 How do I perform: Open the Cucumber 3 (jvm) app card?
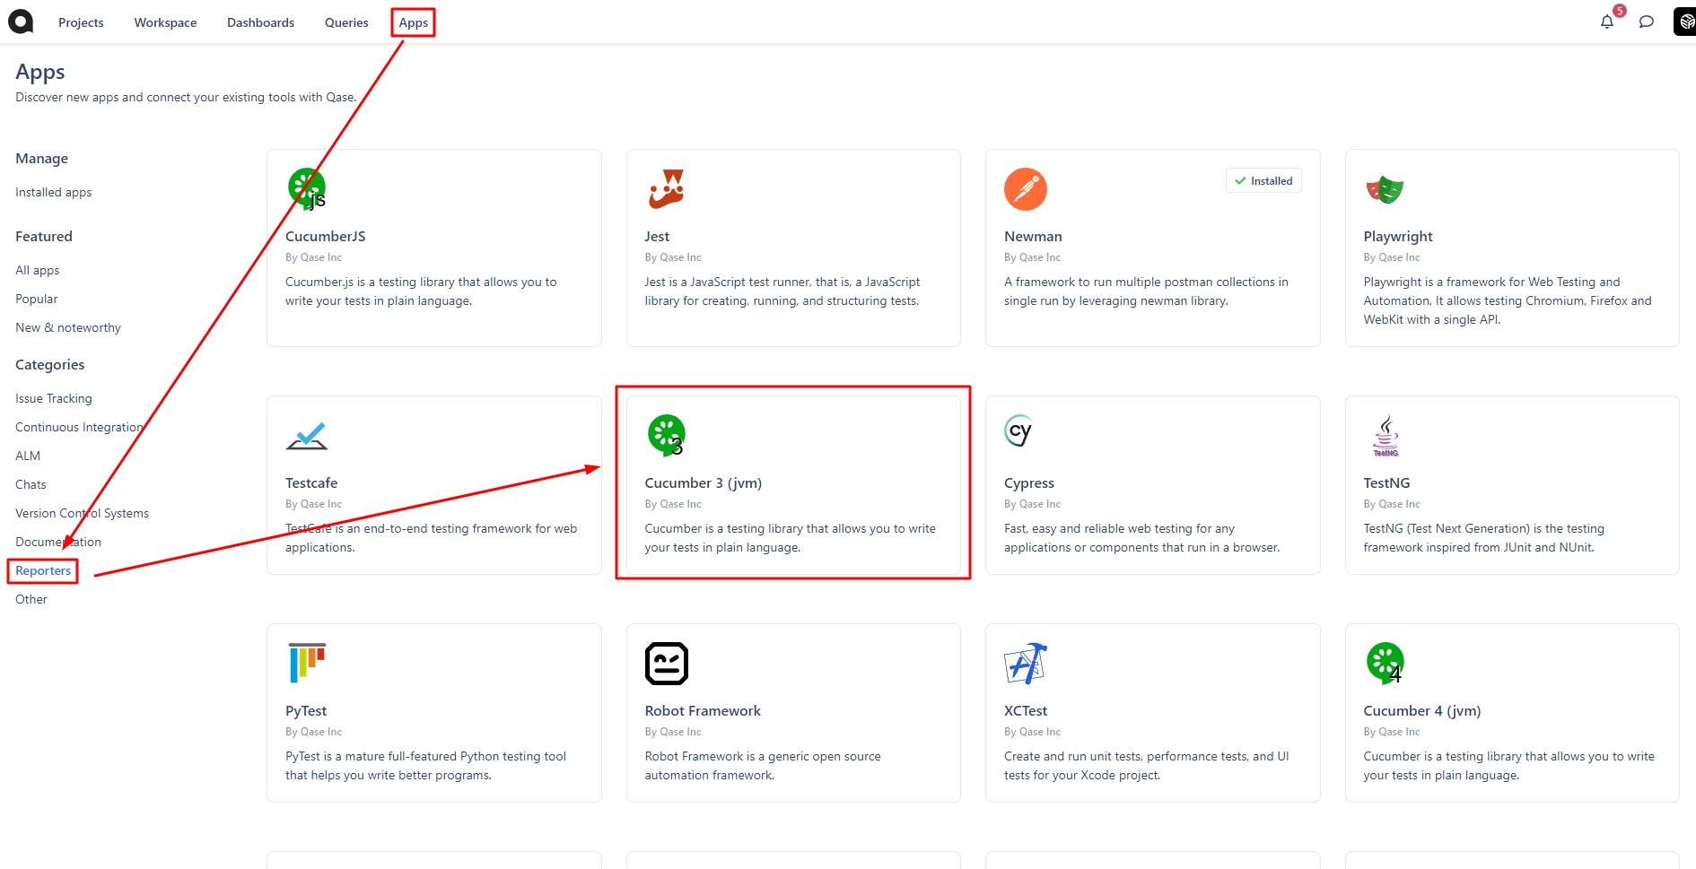pos(792,484)
